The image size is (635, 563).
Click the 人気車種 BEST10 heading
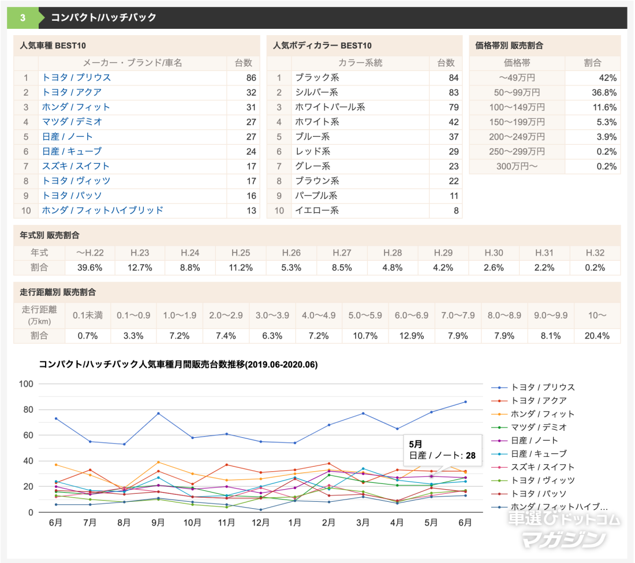coord(53,46)
